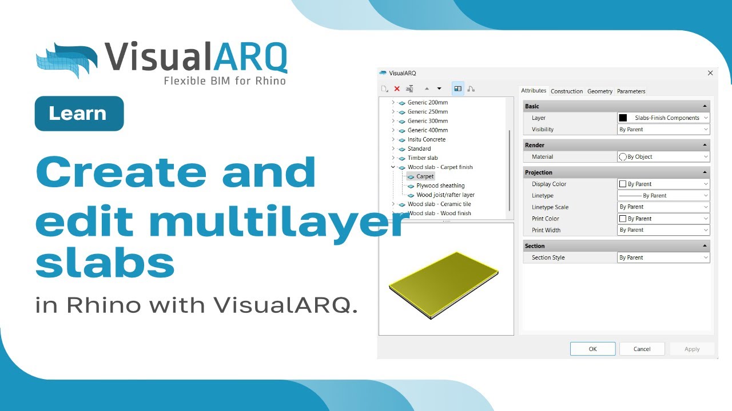Collapse the Section group header

[616, 246]
